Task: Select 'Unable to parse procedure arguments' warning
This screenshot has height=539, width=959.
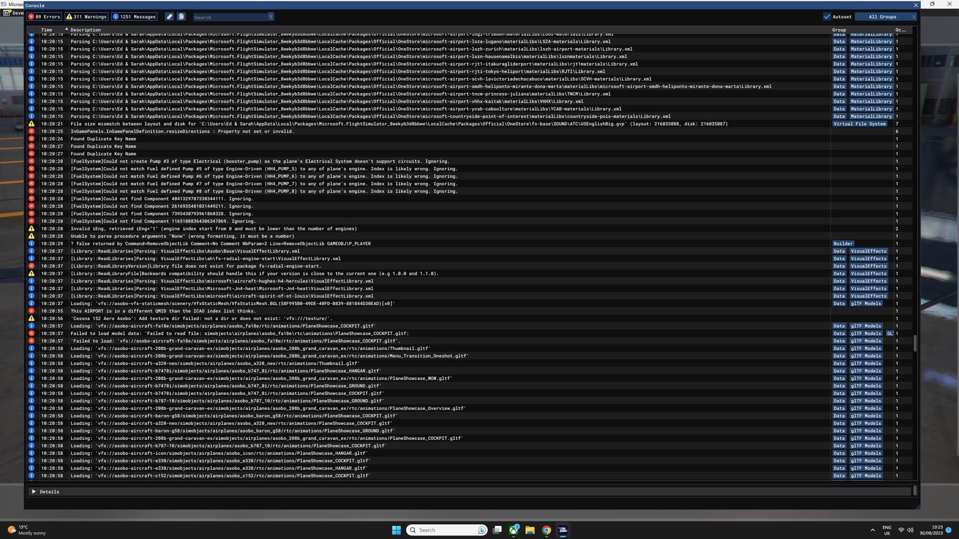Action: point(470,236)
